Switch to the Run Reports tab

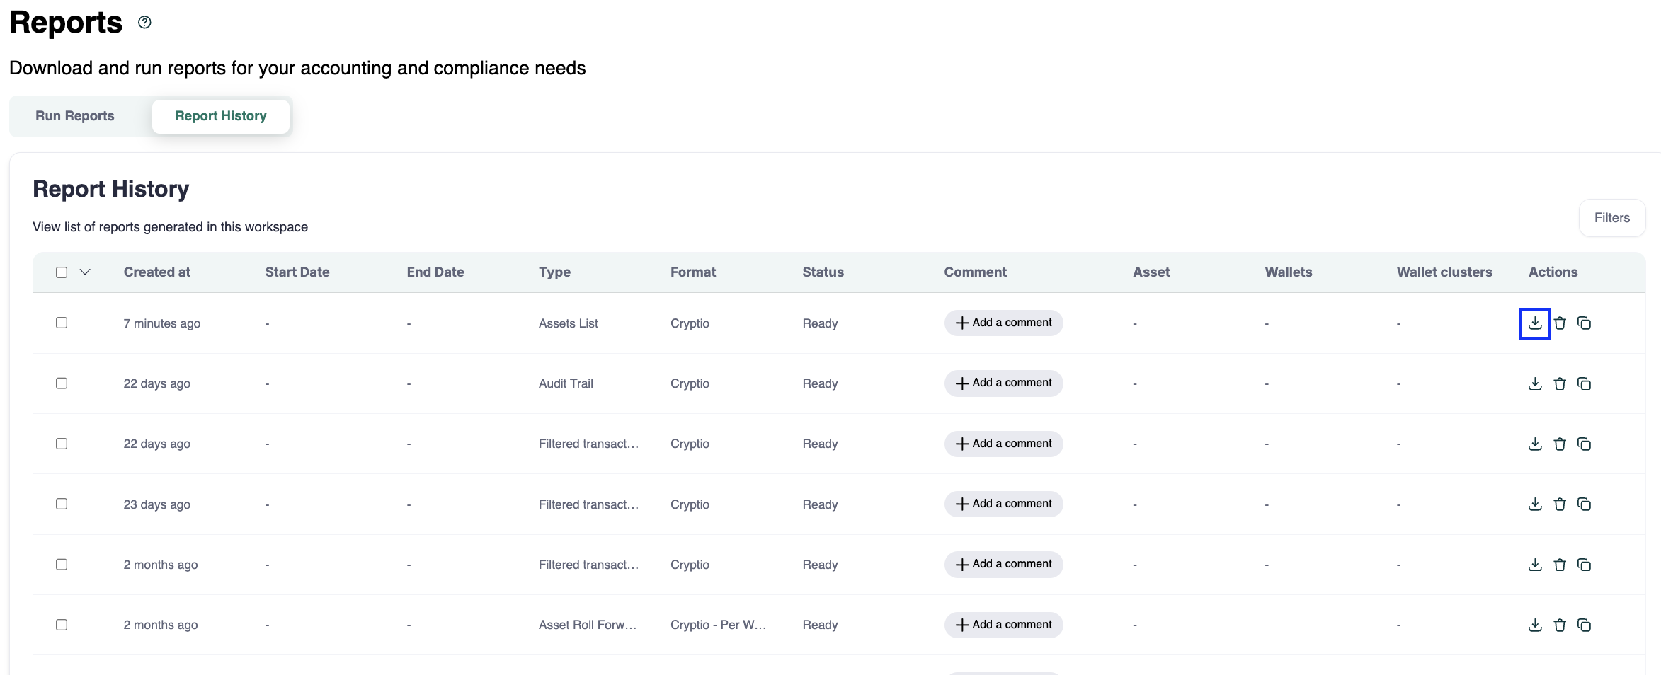coord(74,115)
